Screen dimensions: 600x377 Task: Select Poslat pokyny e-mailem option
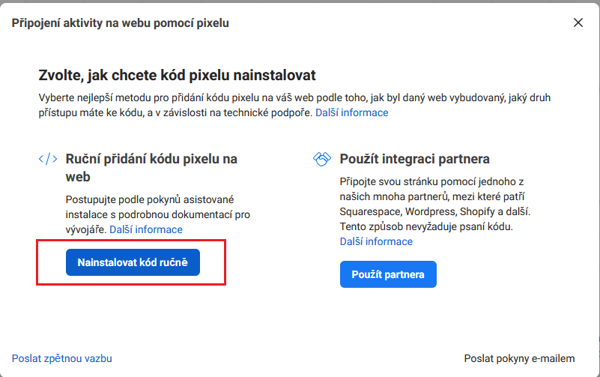click(519, 358)
